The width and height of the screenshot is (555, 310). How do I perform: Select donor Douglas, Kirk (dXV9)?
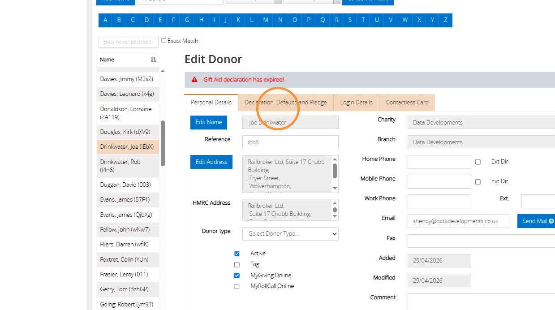click(x=128, y=132)
